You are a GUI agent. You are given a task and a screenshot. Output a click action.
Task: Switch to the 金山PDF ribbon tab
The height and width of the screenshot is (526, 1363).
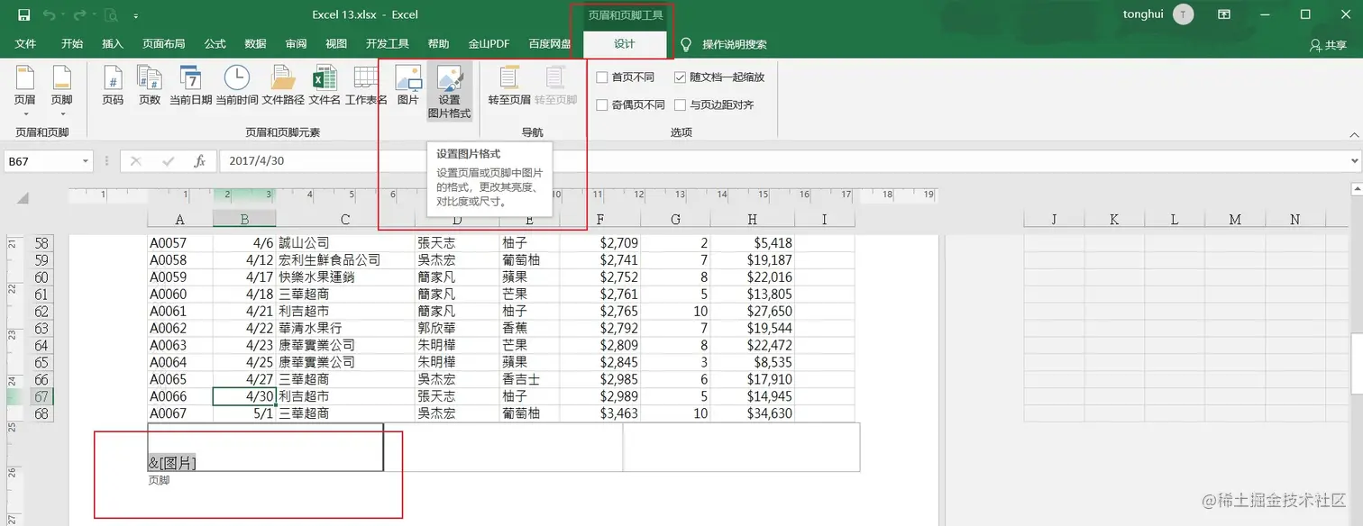(489, 44)
